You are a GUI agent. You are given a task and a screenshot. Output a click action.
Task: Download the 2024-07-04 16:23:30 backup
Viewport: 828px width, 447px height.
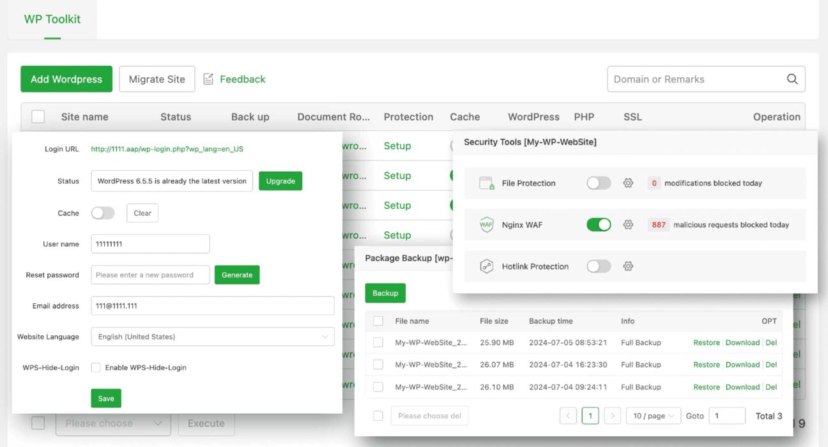(x=742, y=365)
